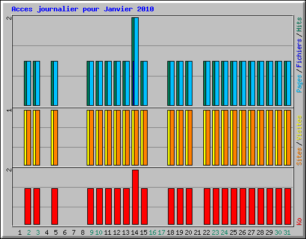Select day 13 on the x-axis
The image size is (306, 239).
tap(126, 232)
